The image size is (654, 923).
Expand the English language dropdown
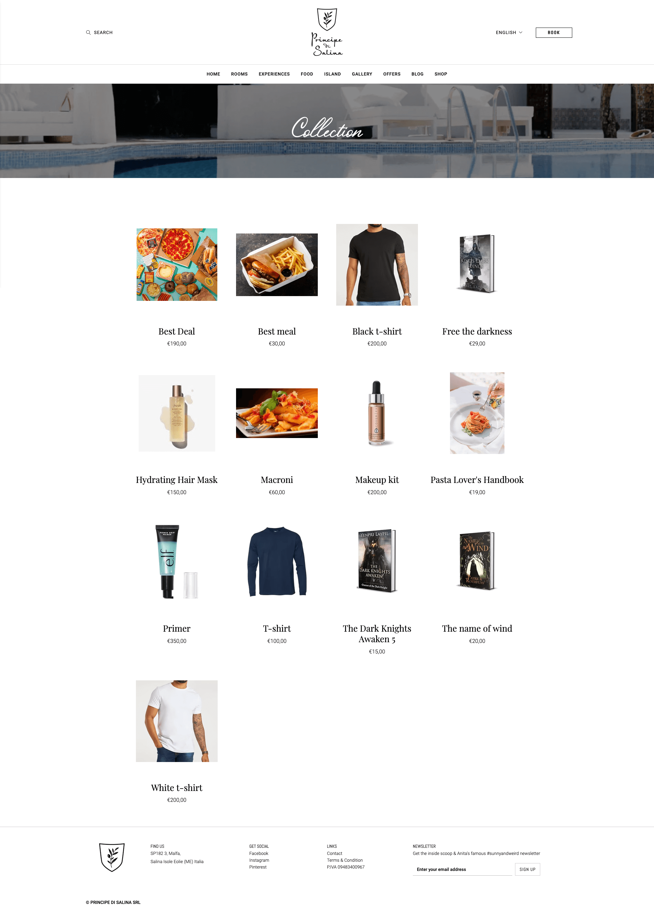click(x=509, y=33)
